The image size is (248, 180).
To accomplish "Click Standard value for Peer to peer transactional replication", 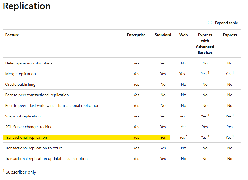I will point(163,95).
